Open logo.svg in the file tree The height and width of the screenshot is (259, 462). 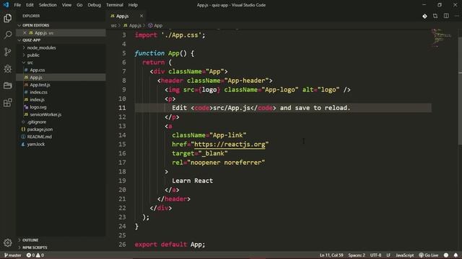pos(38,107)
